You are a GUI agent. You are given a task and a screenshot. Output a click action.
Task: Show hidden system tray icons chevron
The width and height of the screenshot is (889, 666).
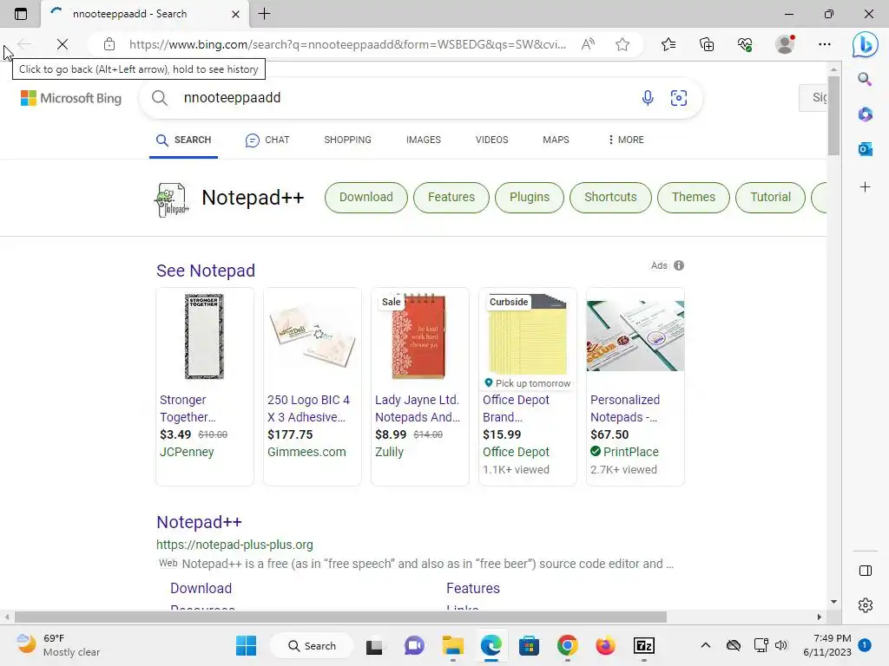(705, 645)
